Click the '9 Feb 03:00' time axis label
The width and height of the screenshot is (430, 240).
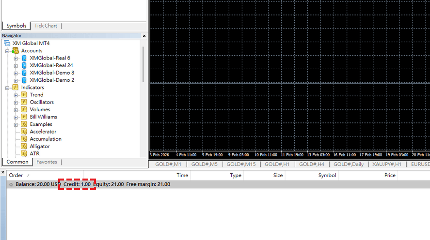click(x=239, y=155)
